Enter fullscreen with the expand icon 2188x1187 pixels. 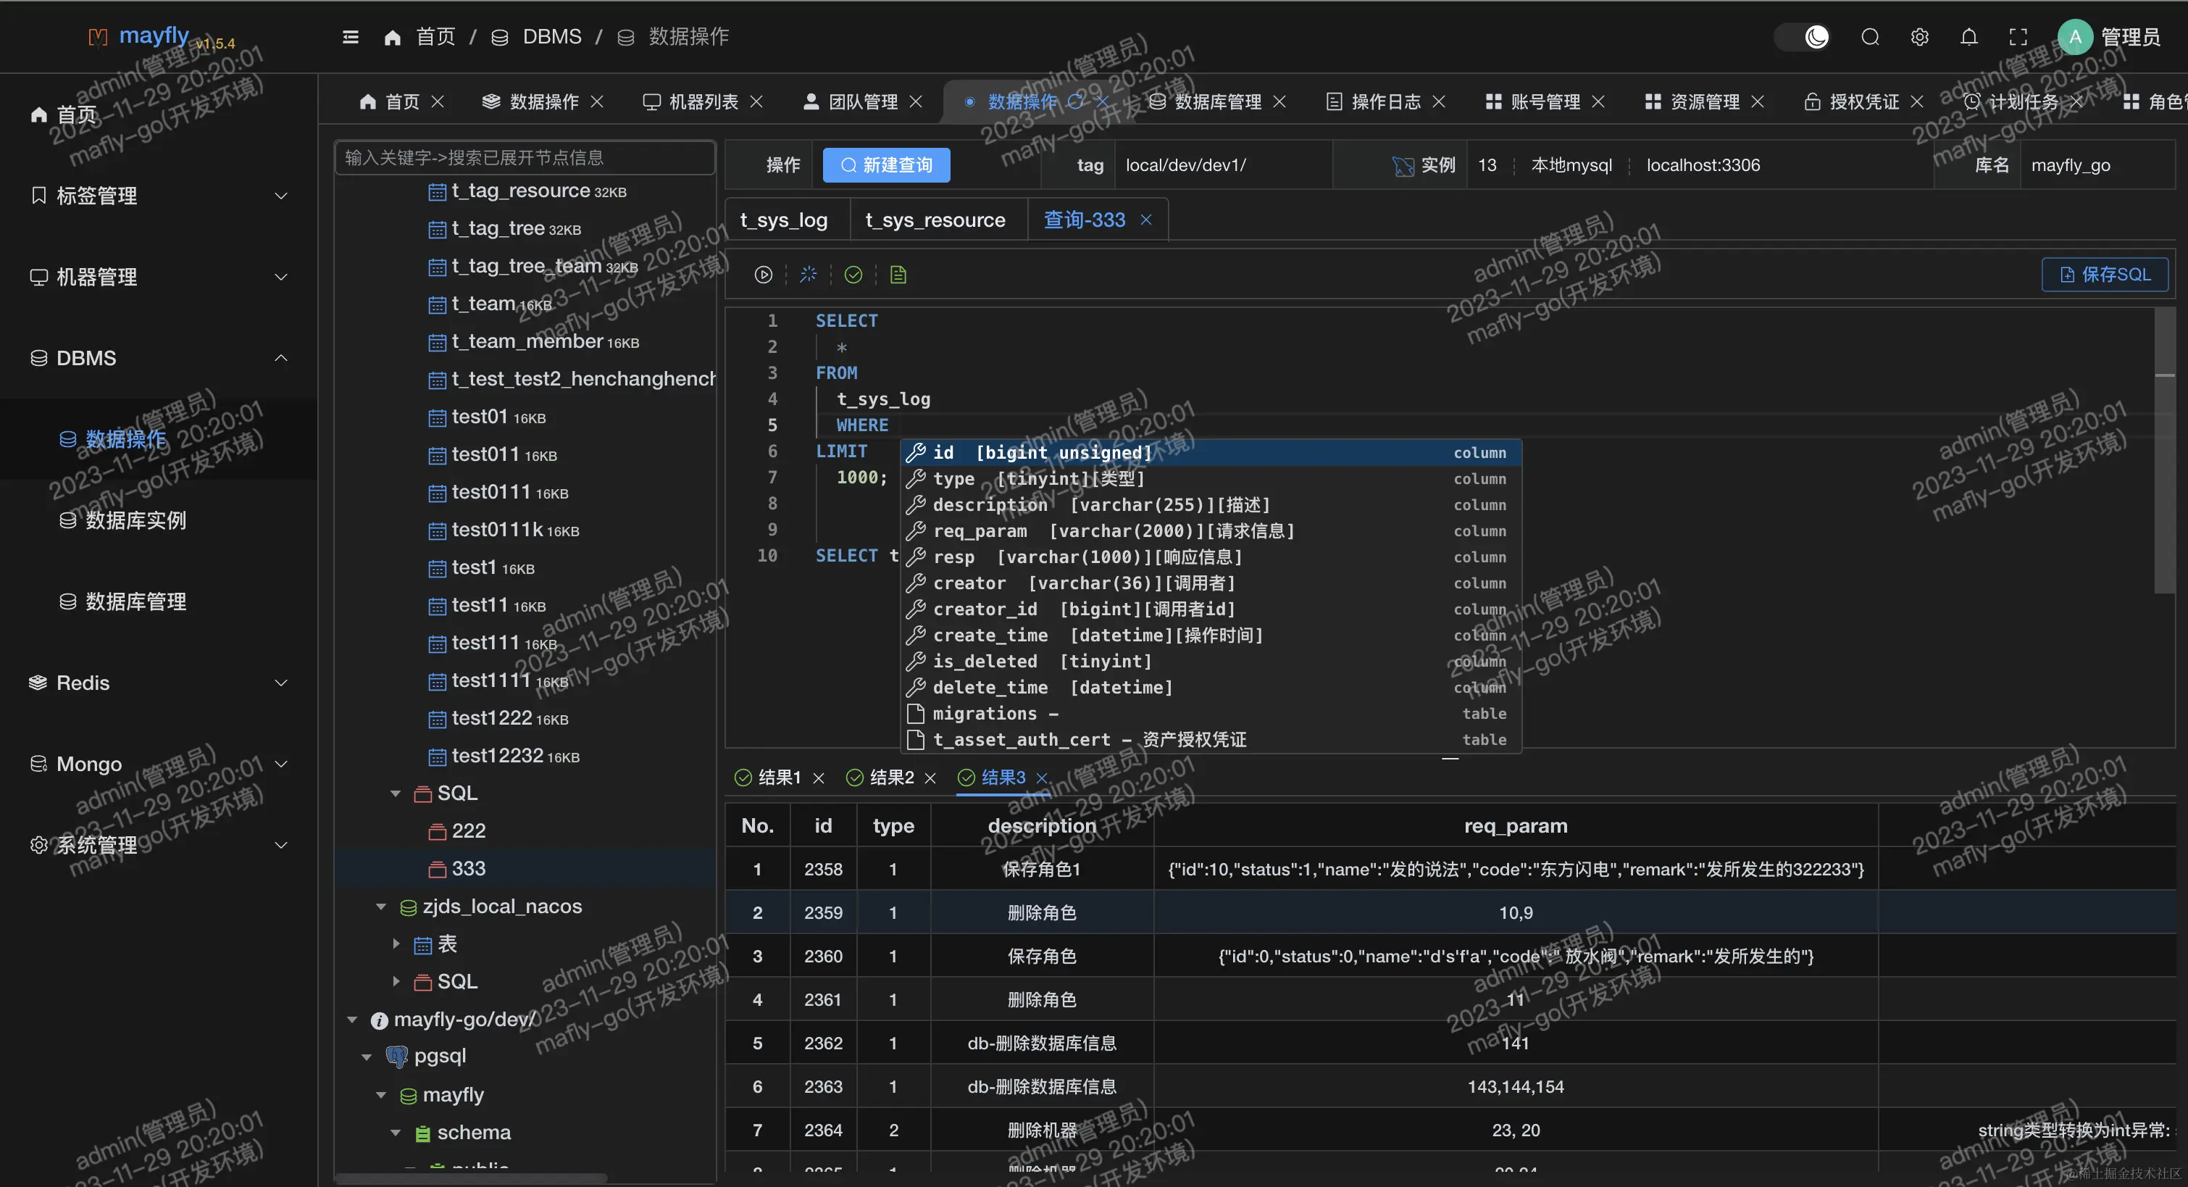tap(2017, 36)
